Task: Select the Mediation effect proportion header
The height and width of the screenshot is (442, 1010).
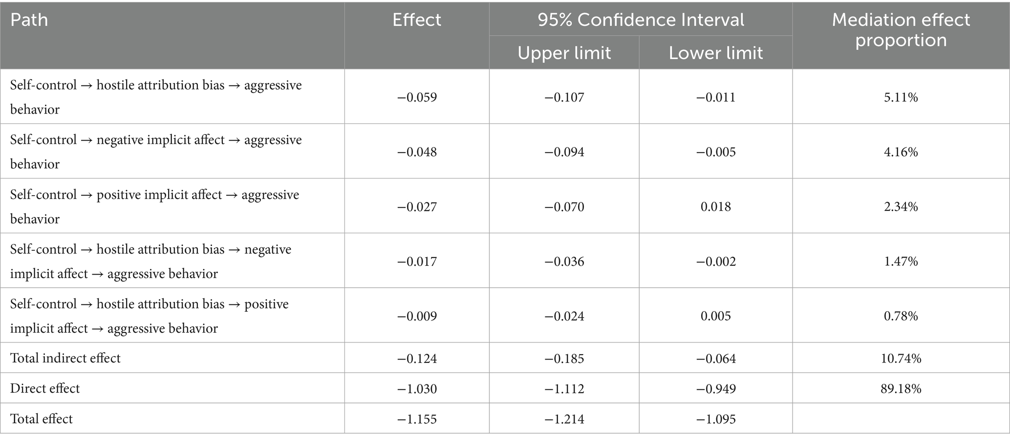Action: 901,30
